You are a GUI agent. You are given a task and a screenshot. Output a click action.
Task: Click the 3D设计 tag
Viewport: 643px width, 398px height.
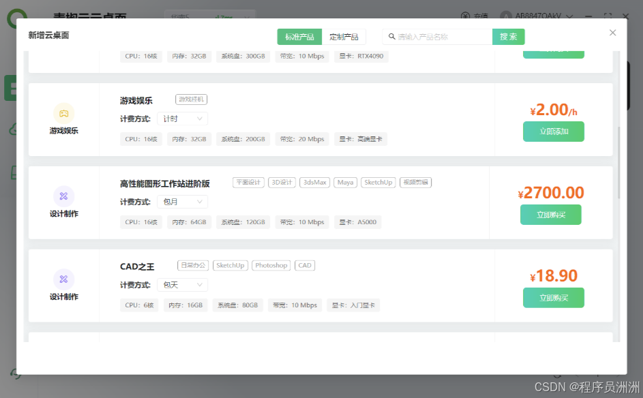(x=282, y=183)
